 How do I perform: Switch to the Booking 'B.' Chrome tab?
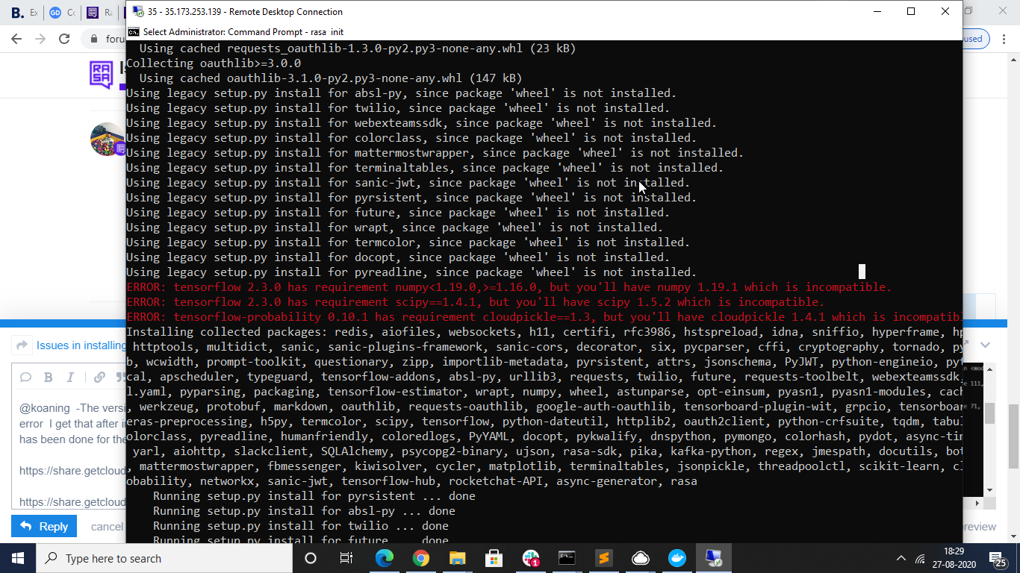pyautogui.click(x=22, y=13)
